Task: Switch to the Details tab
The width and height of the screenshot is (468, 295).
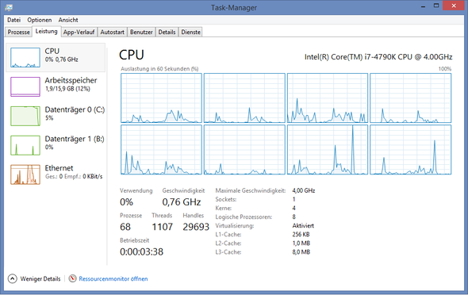Action: (x=167, y=32)
